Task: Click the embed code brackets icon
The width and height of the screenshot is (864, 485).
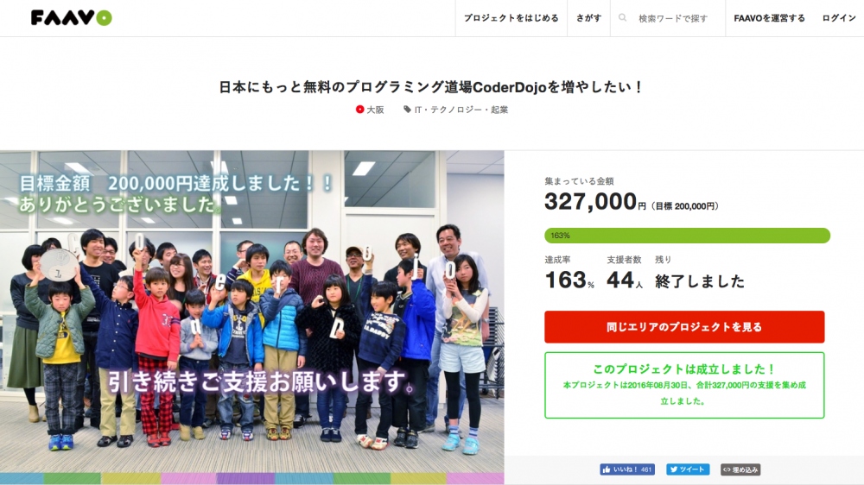Action: coord(727,469)
